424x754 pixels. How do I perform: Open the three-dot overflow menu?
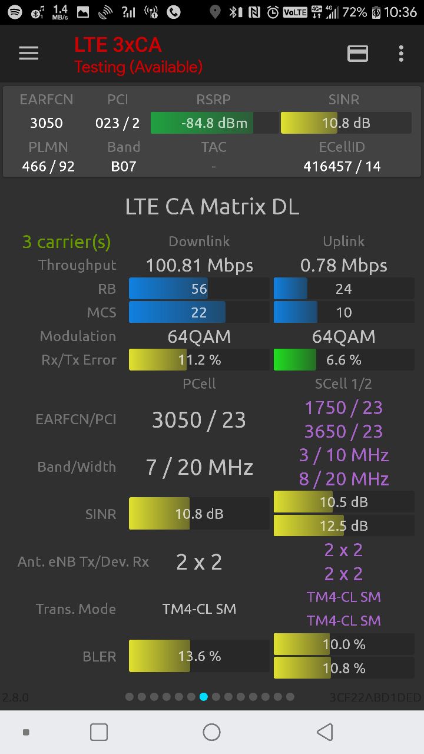click(401, 54)
